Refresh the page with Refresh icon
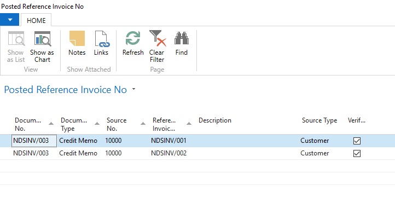 pyautogui.click(x=133, y=38)
